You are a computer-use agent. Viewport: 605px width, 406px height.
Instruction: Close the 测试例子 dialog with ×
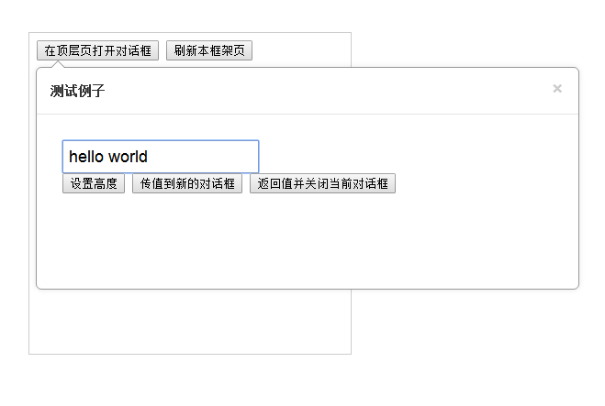[x=557, y=89]
